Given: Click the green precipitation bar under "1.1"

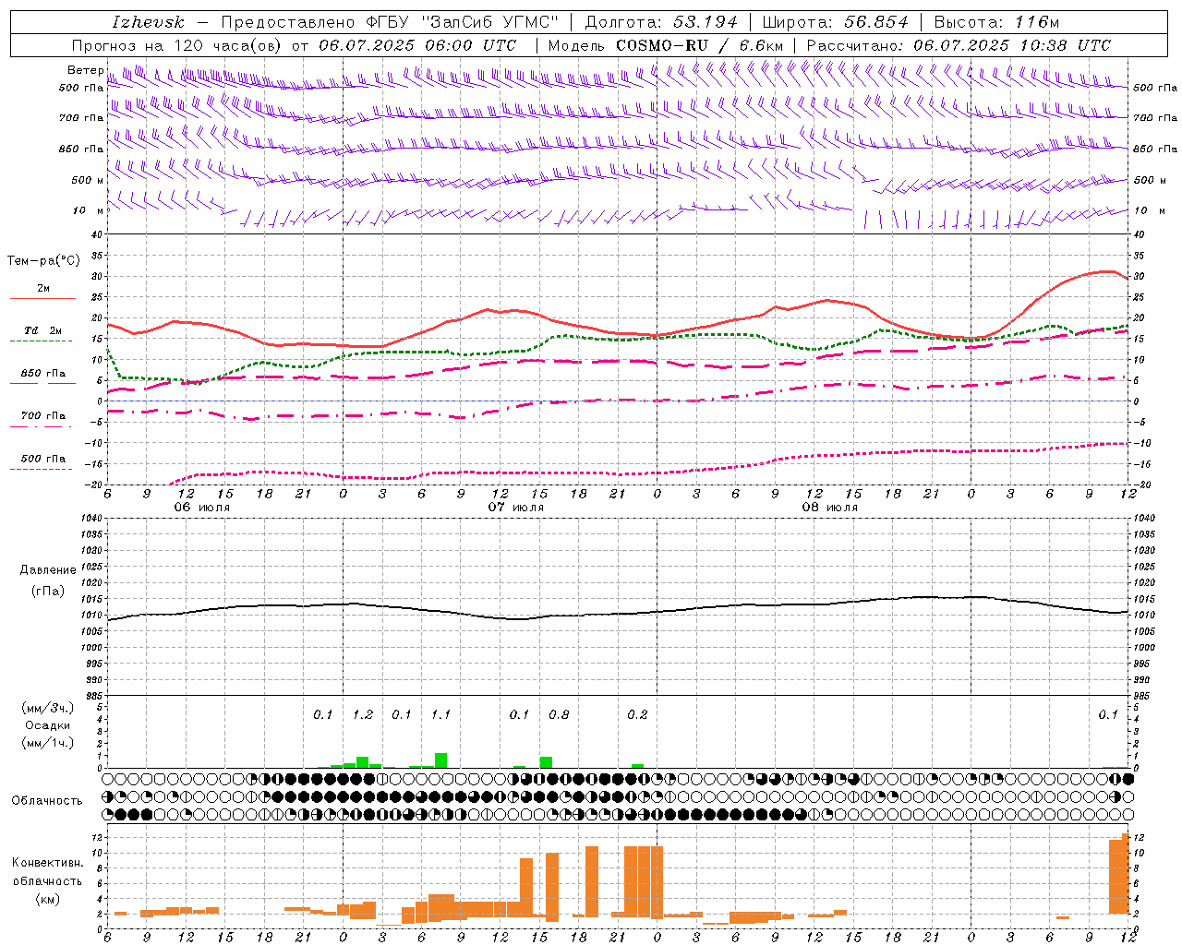Looking at the screenshot, I should (441, 760).
